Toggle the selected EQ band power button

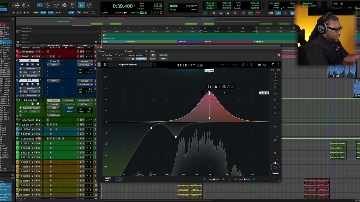tap(203, 93)
